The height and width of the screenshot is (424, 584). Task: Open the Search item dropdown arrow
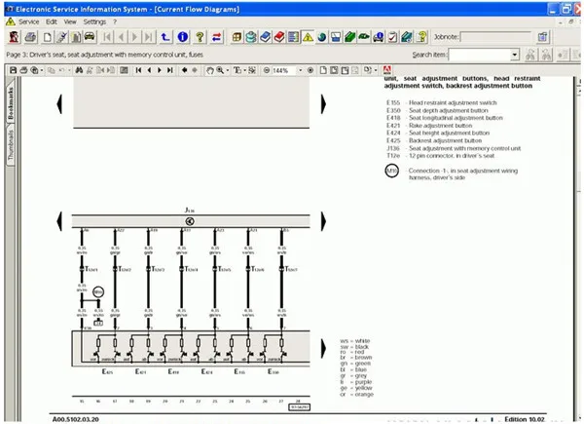tap(514, 55)
